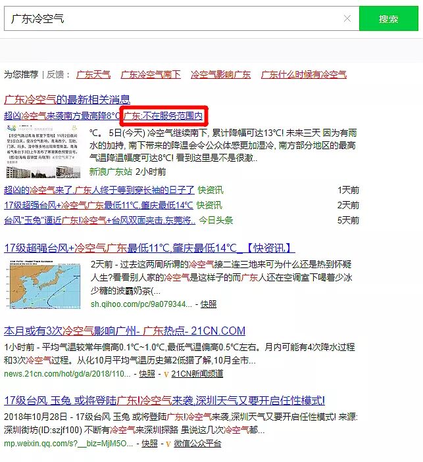Open 快照 cache for mp.weixin.qq.com result
The image size is (423, 462).
149,444
